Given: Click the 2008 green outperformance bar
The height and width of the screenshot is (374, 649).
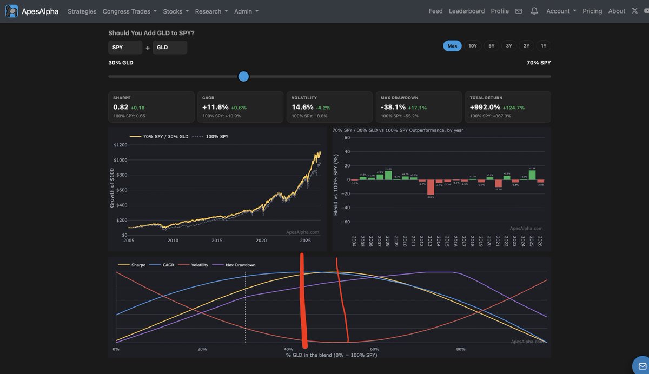Looking at the screenshot, I should click(388, 175).
